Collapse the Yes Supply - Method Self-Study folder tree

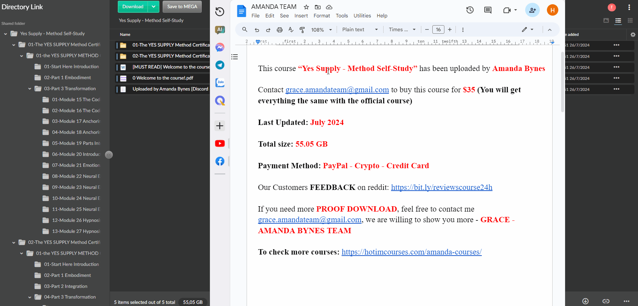[5, 34]
